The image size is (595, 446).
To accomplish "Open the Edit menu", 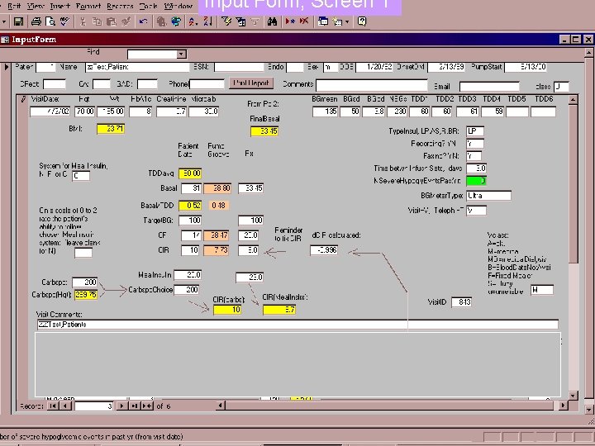I will (14, 6).
